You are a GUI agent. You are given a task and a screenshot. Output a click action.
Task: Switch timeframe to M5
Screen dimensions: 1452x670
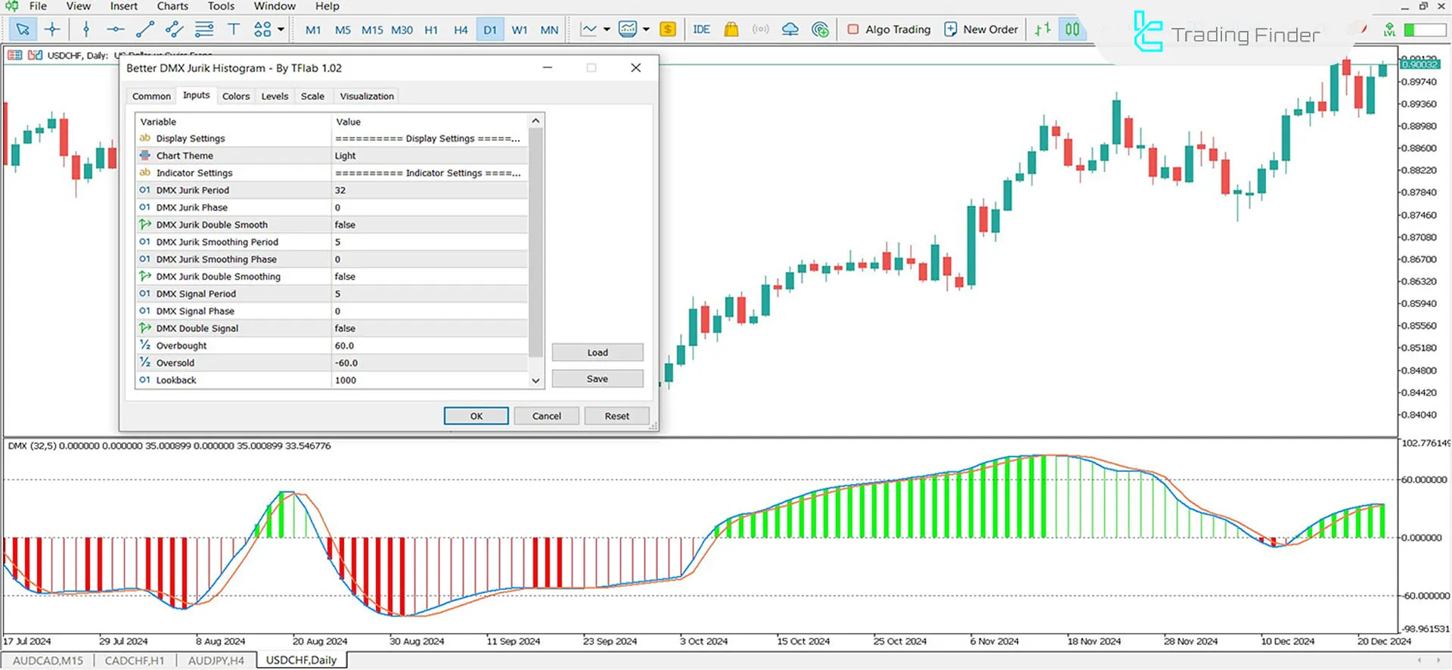[343, 30]
